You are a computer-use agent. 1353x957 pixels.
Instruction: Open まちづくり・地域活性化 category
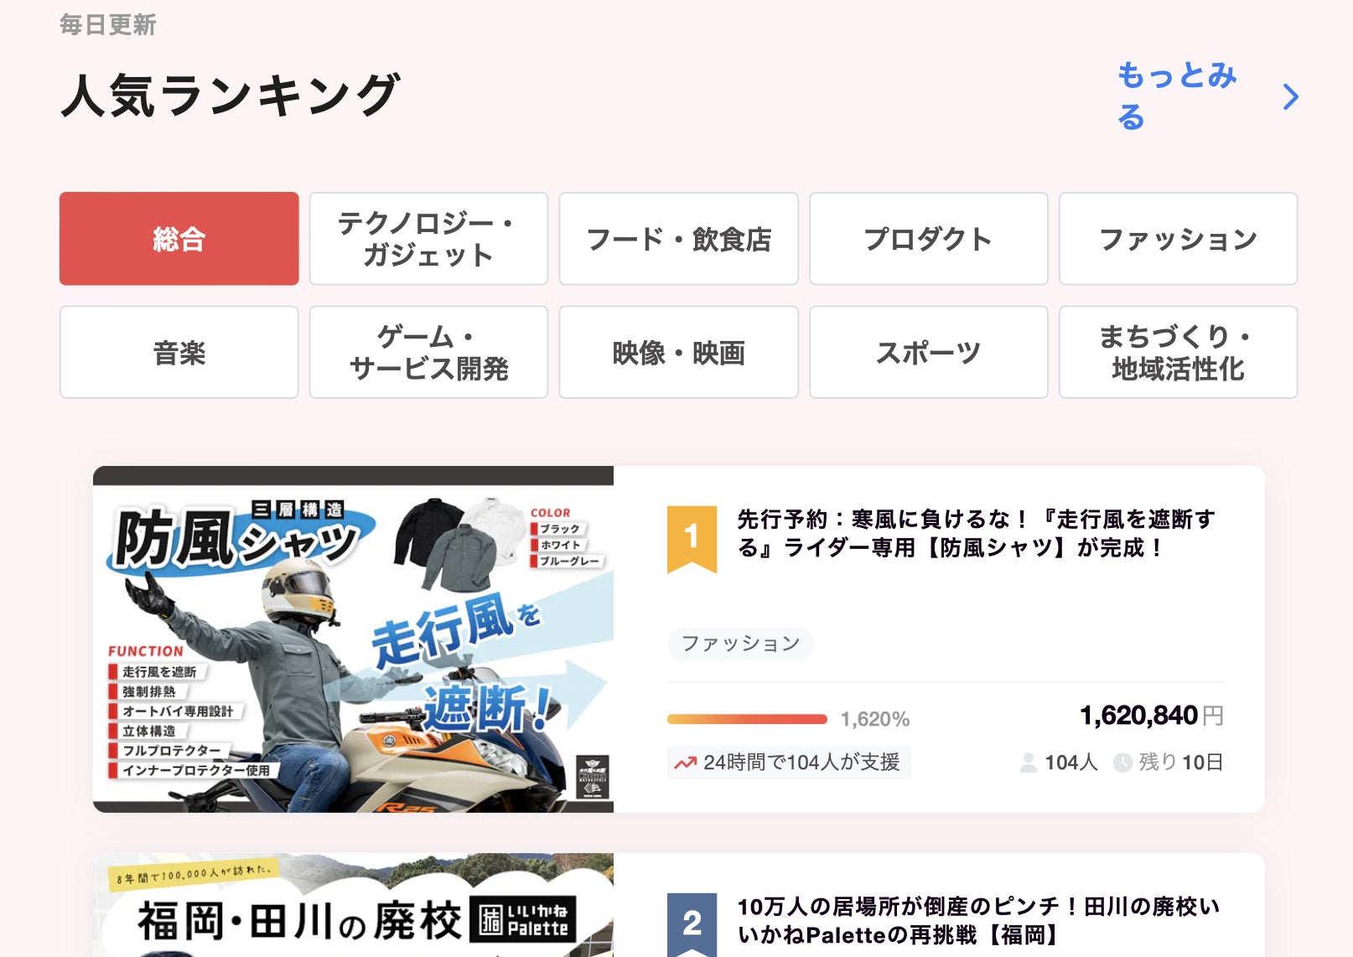coord(1178,352)
